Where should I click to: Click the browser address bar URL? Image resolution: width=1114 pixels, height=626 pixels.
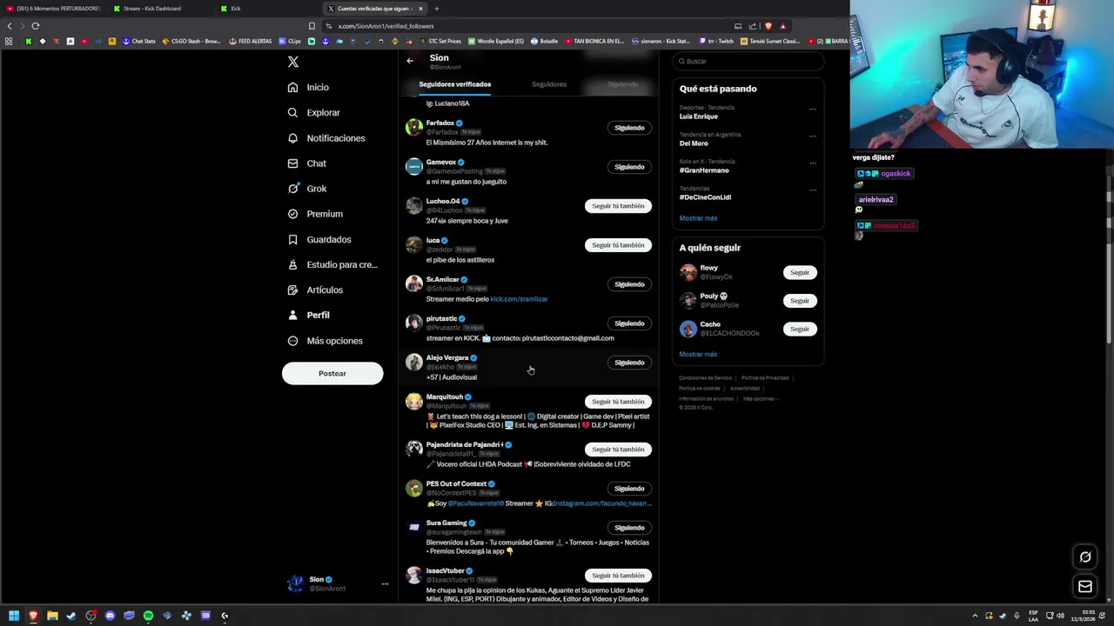click(x=386, y=26)
